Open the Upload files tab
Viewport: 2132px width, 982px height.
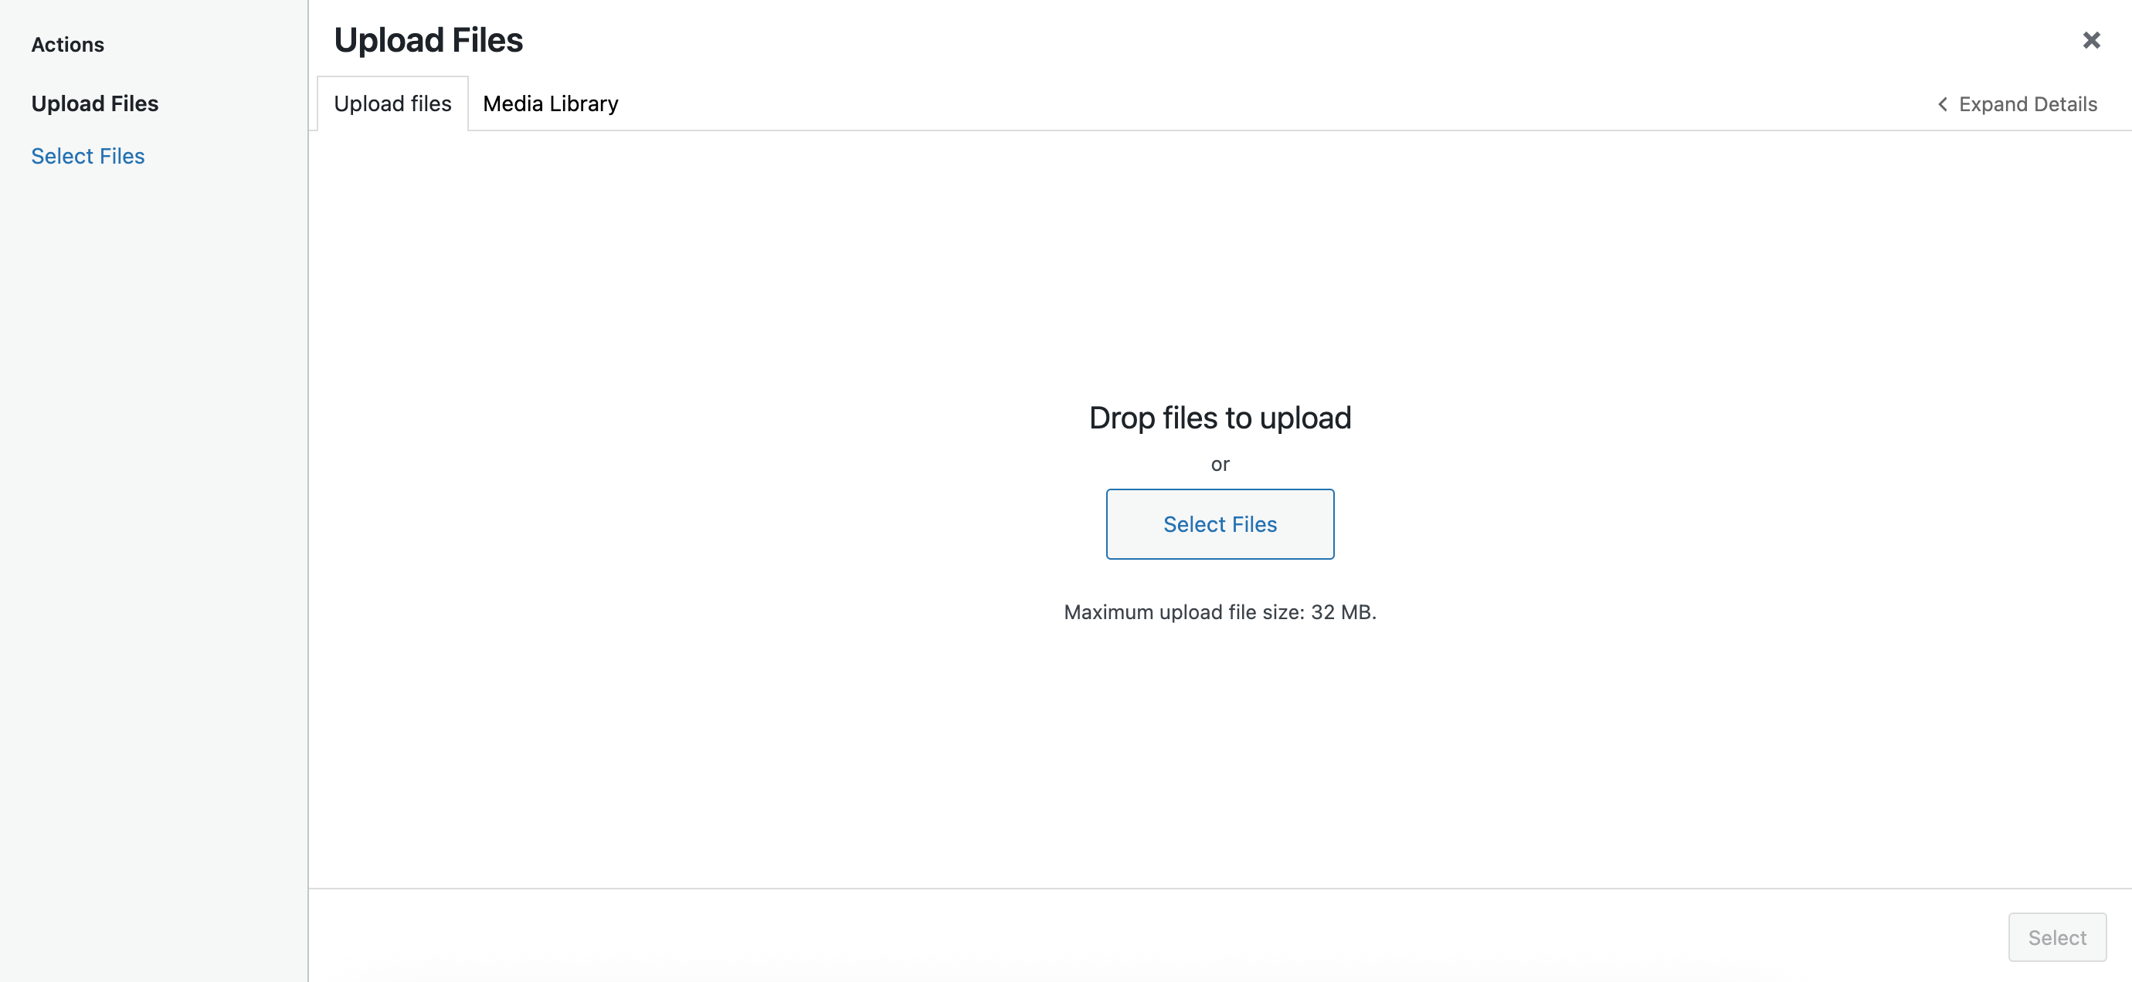392,104
